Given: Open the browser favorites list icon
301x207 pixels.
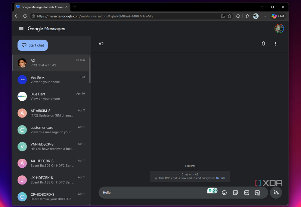Looking at the screenshot, I should (247, 16).
